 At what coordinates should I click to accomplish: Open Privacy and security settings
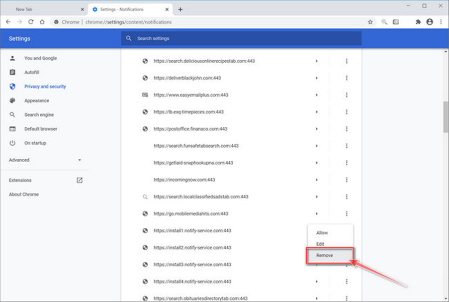[45, 87]
